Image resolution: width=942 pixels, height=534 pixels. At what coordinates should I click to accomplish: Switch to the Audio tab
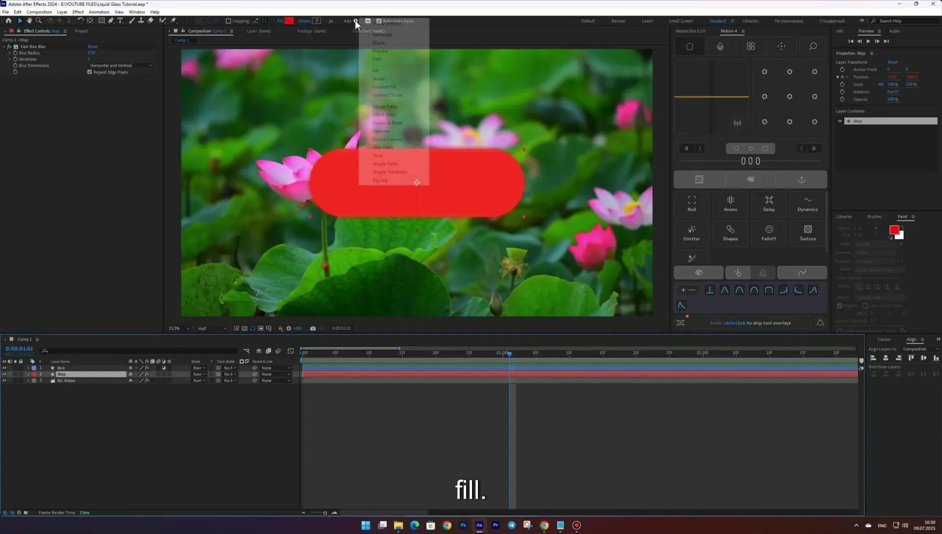click(894, 31)
